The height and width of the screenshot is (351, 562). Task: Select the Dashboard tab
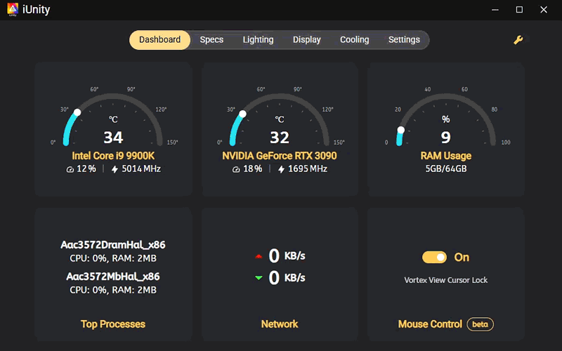coord(159,40)
